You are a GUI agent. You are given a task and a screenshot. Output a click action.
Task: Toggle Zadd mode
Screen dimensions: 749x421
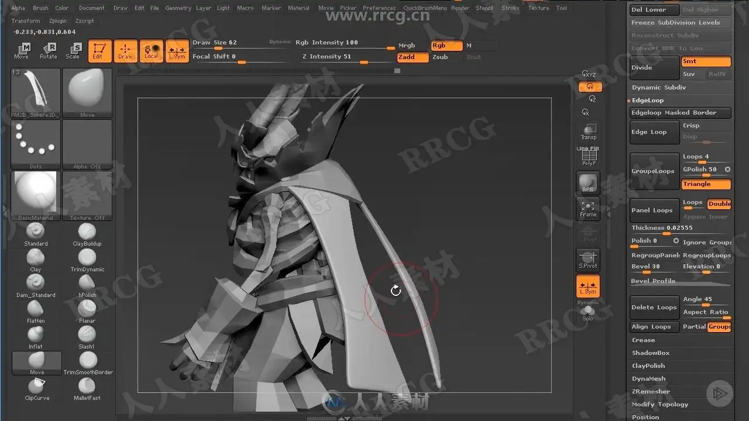[x=413, y=57]
